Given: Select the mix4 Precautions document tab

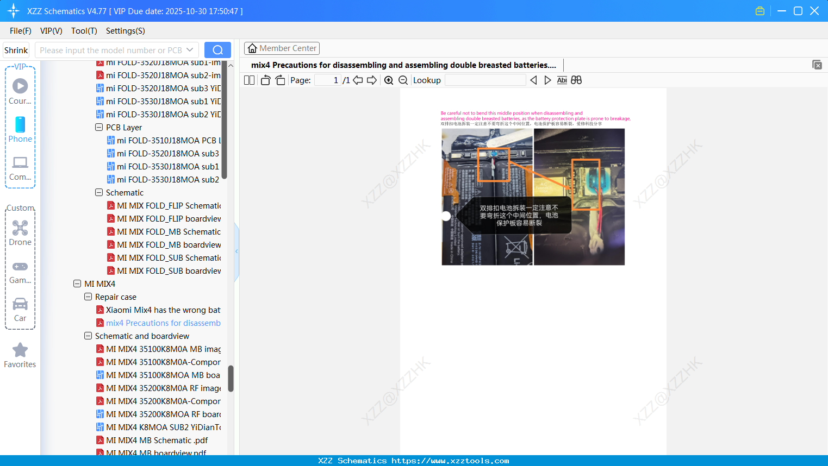Looking at the screenshot, I should click(x=403, y=65).
